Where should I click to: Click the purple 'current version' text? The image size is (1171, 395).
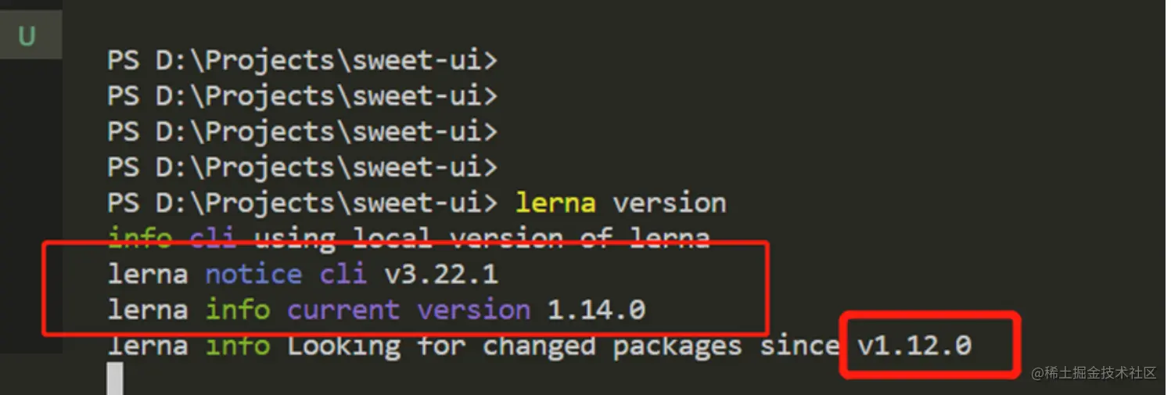408,310
